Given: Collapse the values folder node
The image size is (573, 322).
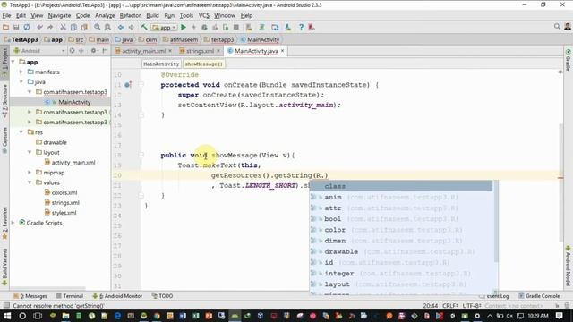Looking at the screenshot, I should pyautogui.click(x=30, y=182).
